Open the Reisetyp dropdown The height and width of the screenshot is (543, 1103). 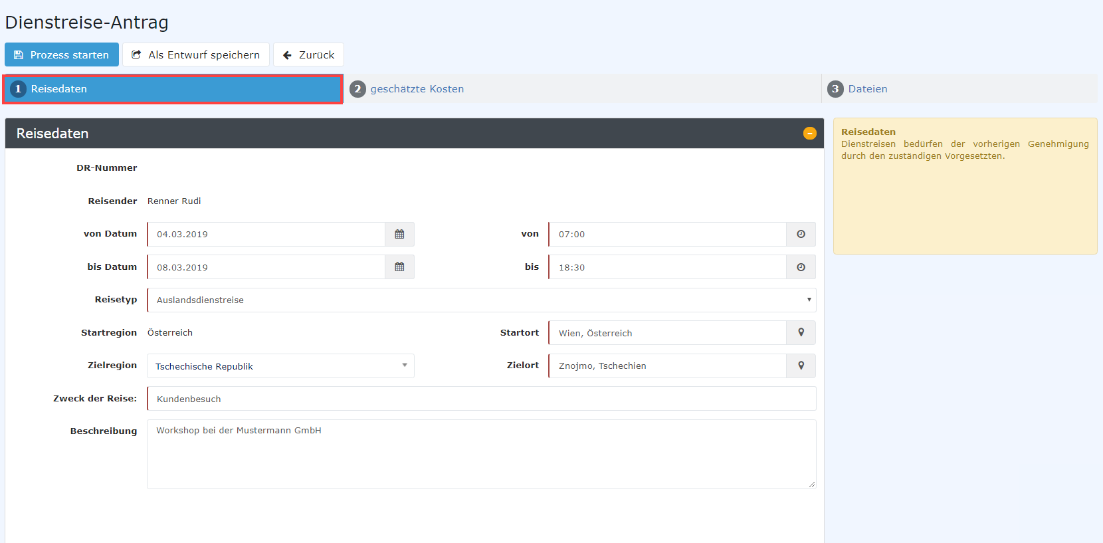481,300
